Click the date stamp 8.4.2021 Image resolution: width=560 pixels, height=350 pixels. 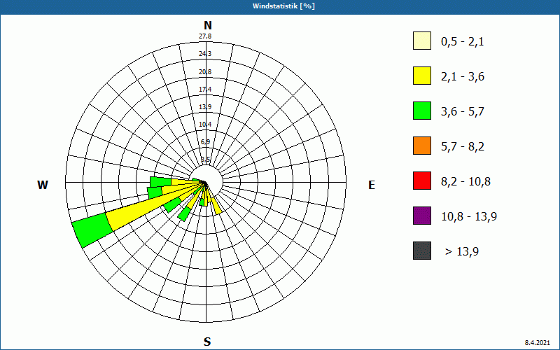point(537,343)
